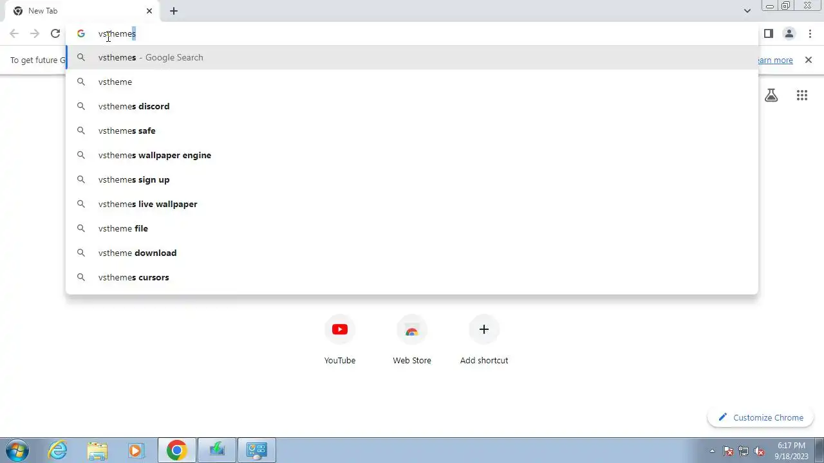Reload the page with the refresh icon

[x=55, y=33]
